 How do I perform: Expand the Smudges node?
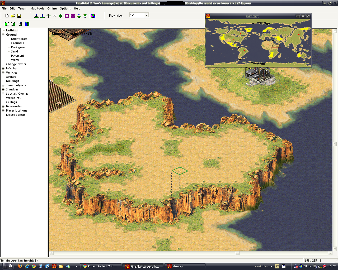[3, 89]
